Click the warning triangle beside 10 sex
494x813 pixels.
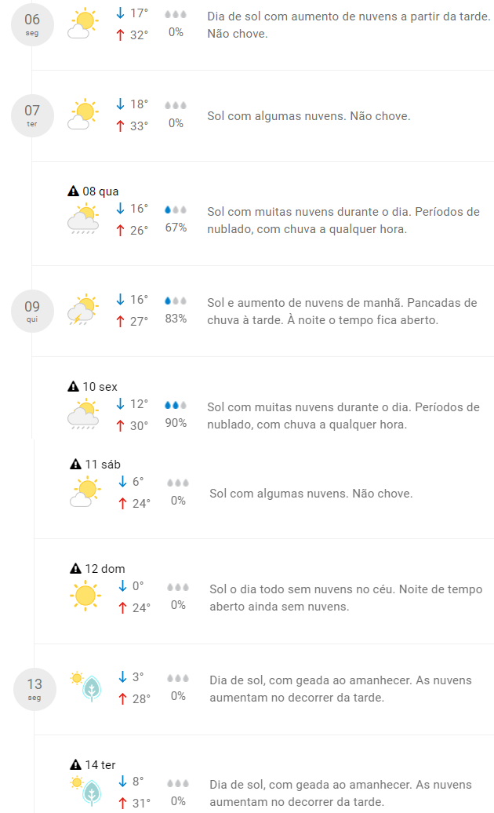click(x=74, y=386)
